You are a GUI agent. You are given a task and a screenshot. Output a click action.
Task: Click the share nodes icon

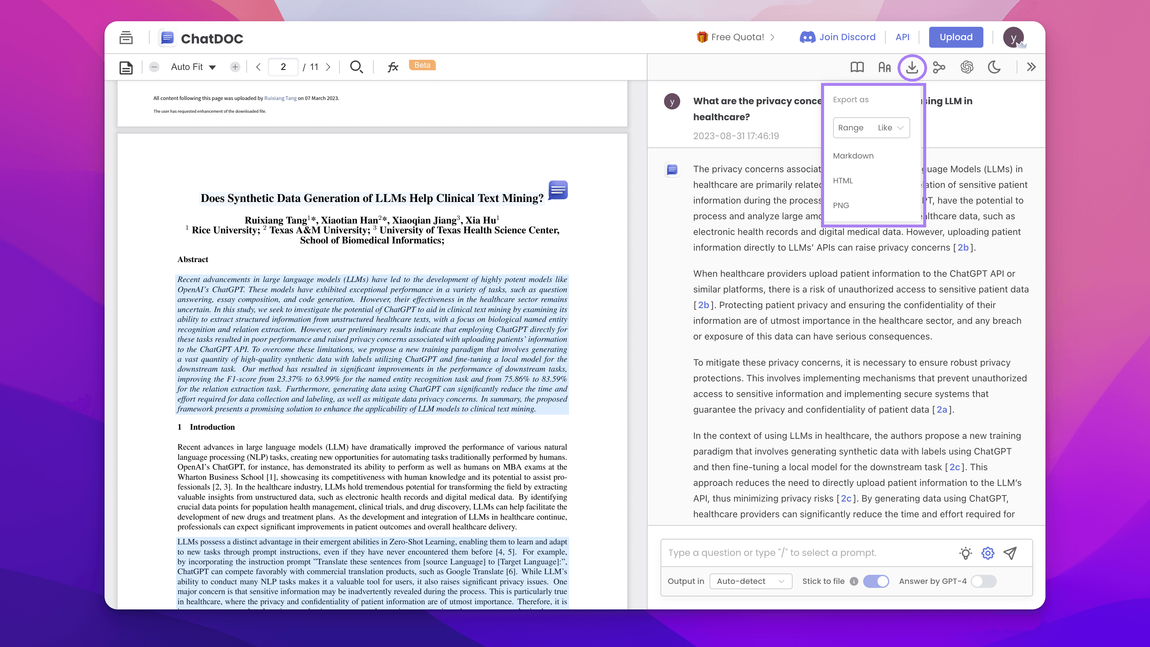click(939, 67)
